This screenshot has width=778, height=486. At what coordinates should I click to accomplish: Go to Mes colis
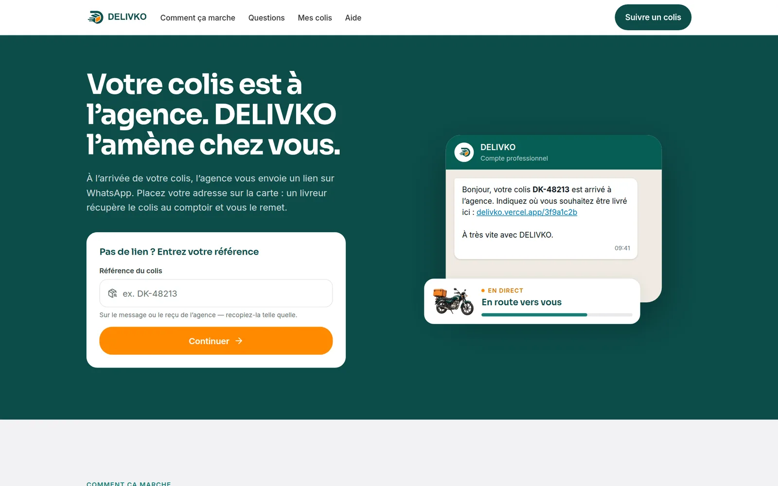pyautogui.click(x=315, y=17)
